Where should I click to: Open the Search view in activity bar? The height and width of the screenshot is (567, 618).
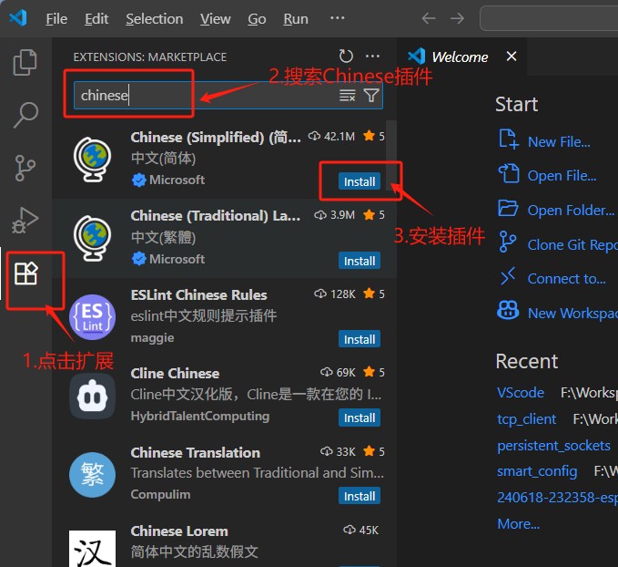pos(25,115)
